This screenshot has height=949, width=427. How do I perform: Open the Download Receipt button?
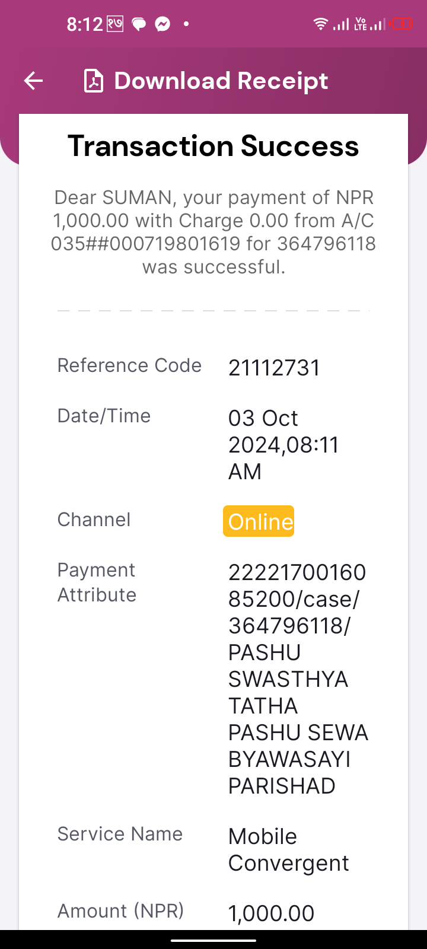click(206, 81)
